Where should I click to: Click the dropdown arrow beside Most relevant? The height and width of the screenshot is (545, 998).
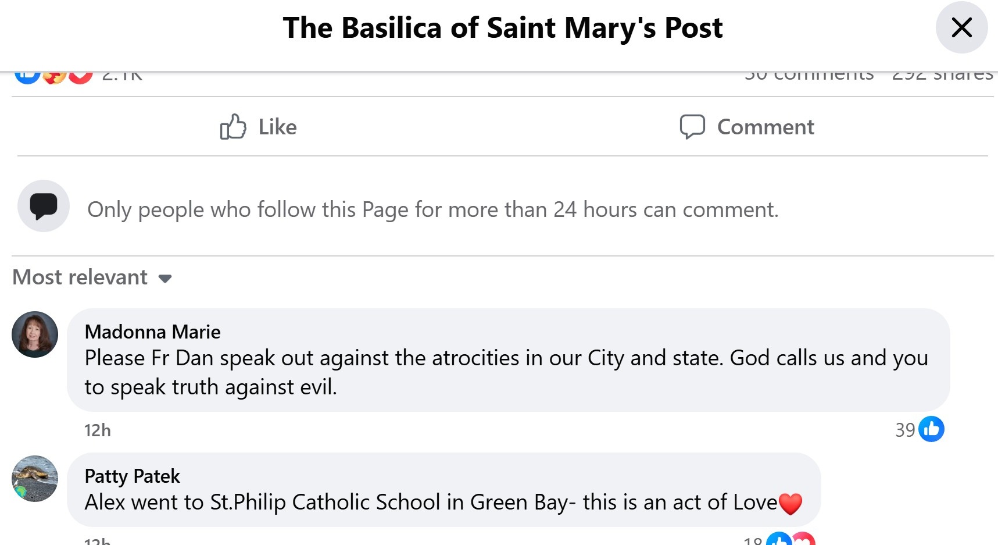tap(165, 279)
